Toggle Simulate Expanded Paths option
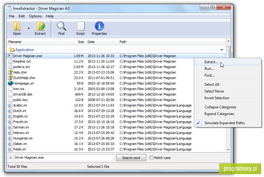The height and width of the screenshot is (177, 264). coord(228,123)
